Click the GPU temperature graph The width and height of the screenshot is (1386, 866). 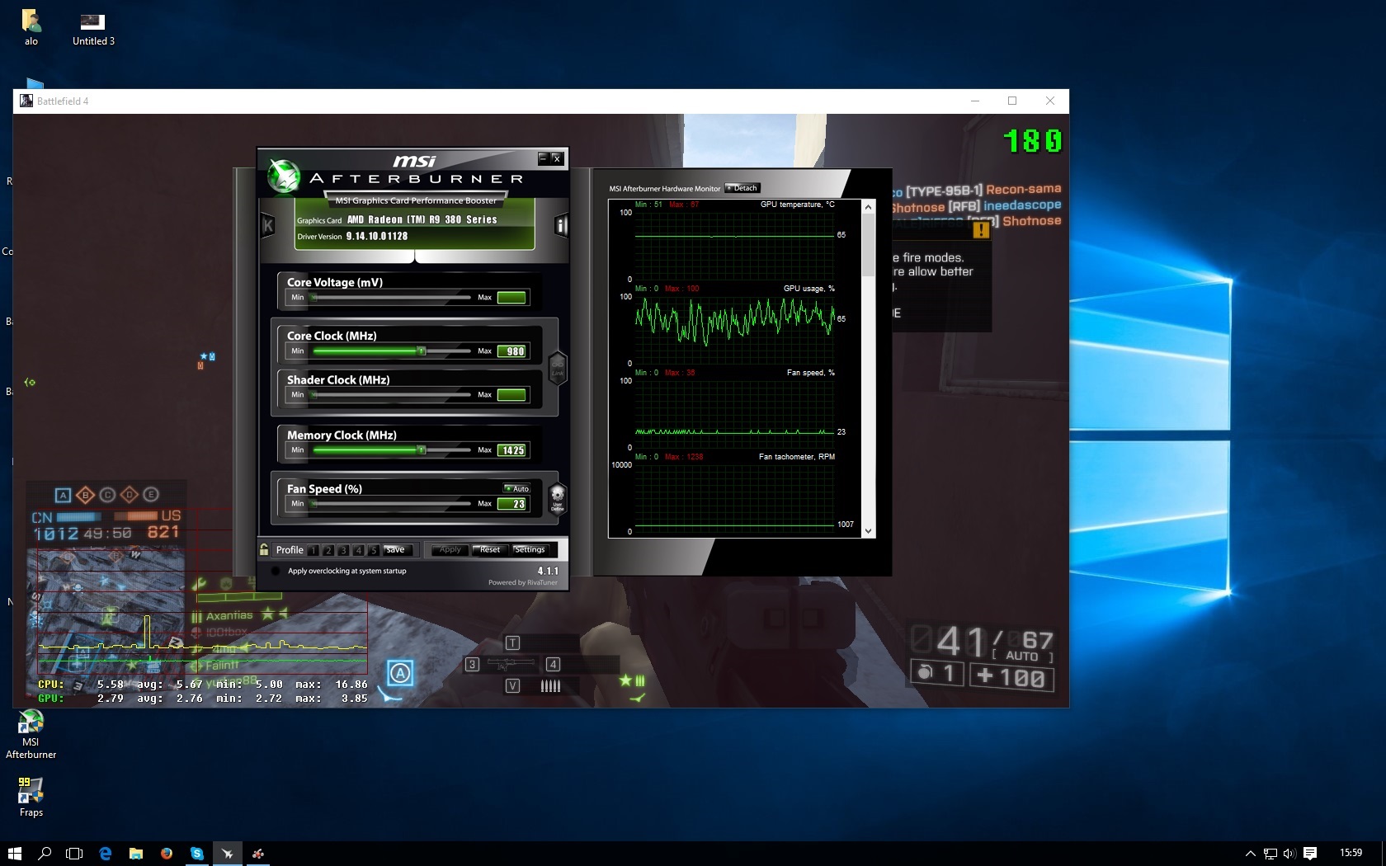click(734, 245)
